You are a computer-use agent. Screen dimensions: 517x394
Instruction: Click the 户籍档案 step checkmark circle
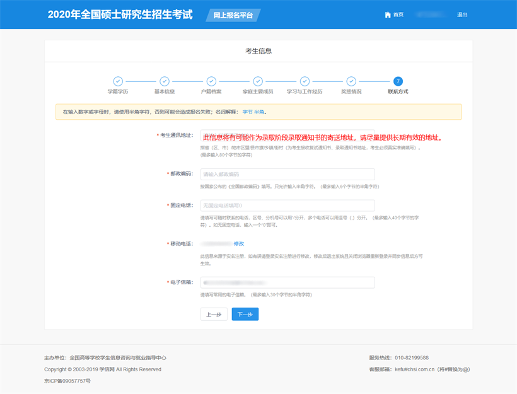(x=211, y=81)
